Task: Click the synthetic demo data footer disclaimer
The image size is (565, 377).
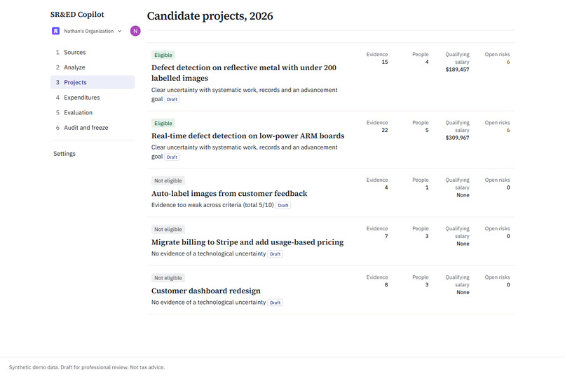Action: click(87, 367)
